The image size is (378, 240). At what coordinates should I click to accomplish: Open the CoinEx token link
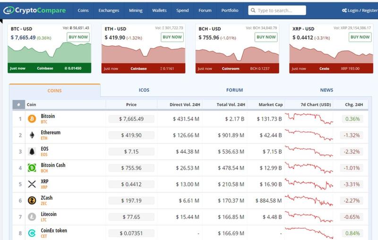[x=54, y=231]
